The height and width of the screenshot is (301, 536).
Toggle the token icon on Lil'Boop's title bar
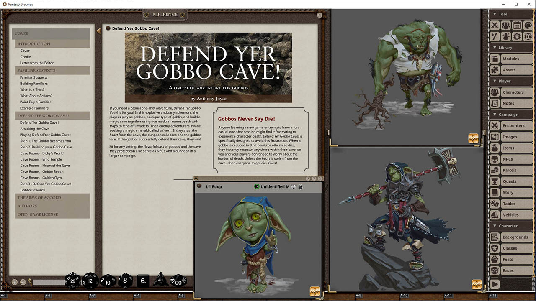pos(294,186)
